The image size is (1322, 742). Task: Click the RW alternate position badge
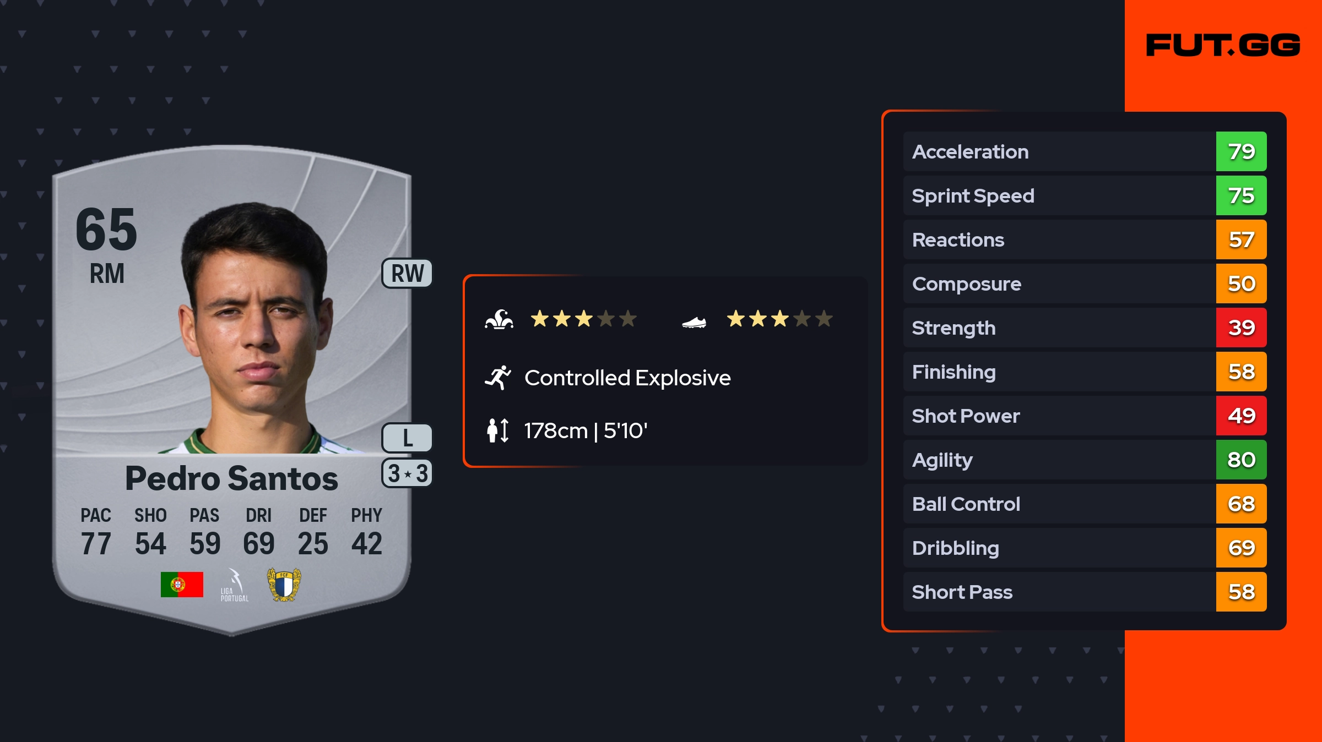(407, 274)
